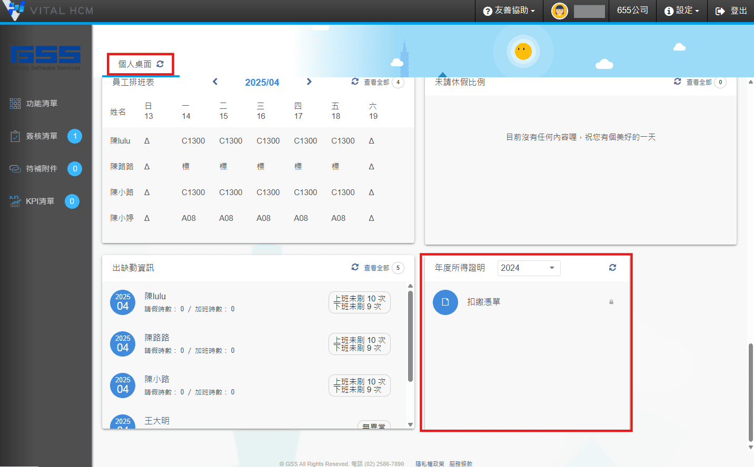Refresh the 個人桌面 tab
Viewport: 754px width, 467px height.
(x=160, y=64)
